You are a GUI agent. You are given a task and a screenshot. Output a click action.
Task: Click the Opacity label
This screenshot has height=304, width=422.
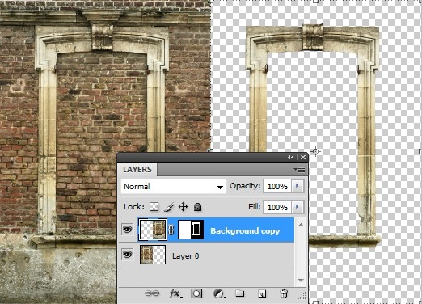click(245, 186)
